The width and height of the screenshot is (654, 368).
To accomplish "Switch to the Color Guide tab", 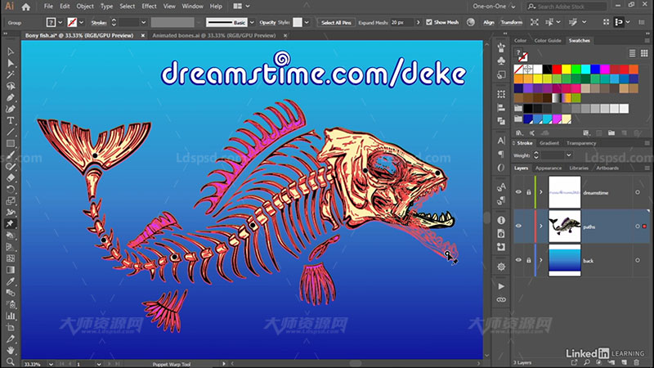I will pyautogui.click(x=548, y=40).
